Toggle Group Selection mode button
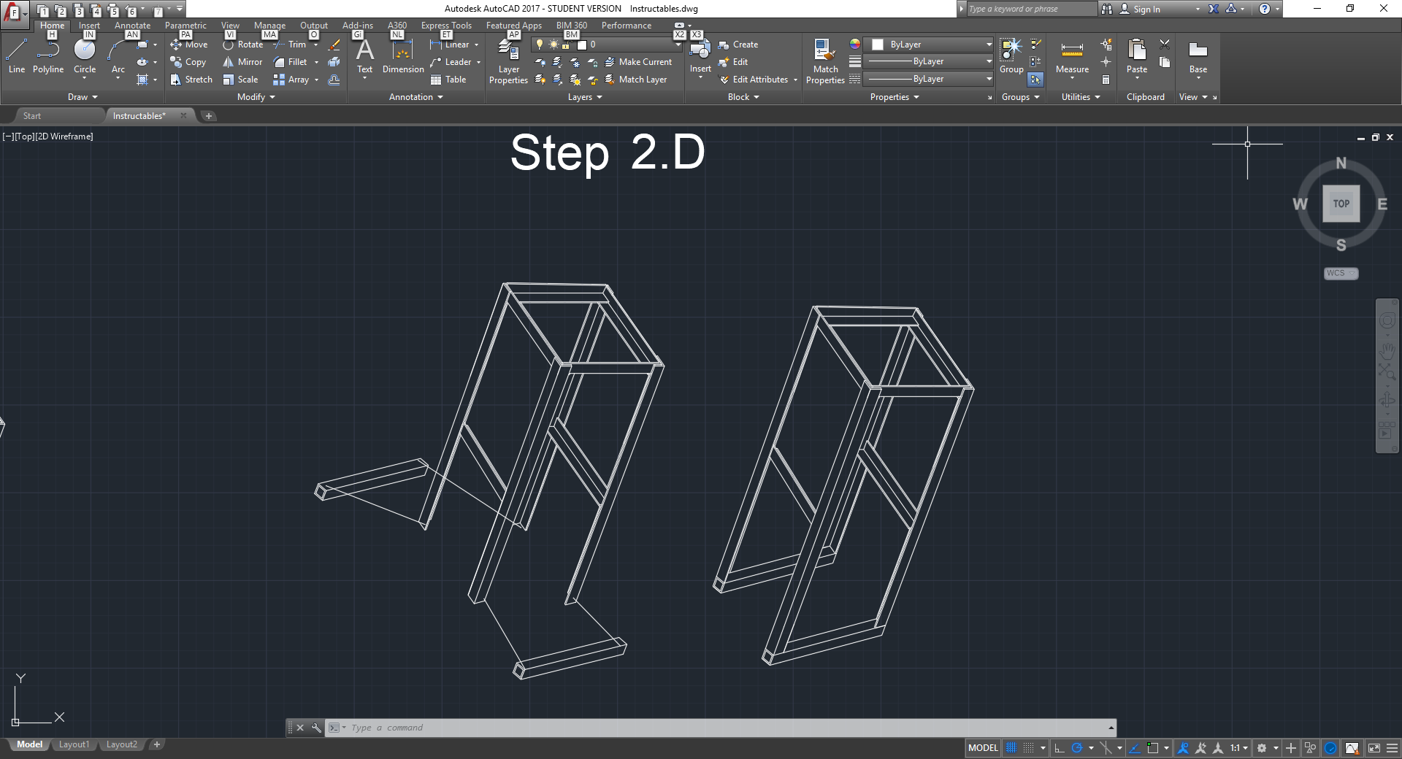1402x759 pixels. pos(1035,80)
